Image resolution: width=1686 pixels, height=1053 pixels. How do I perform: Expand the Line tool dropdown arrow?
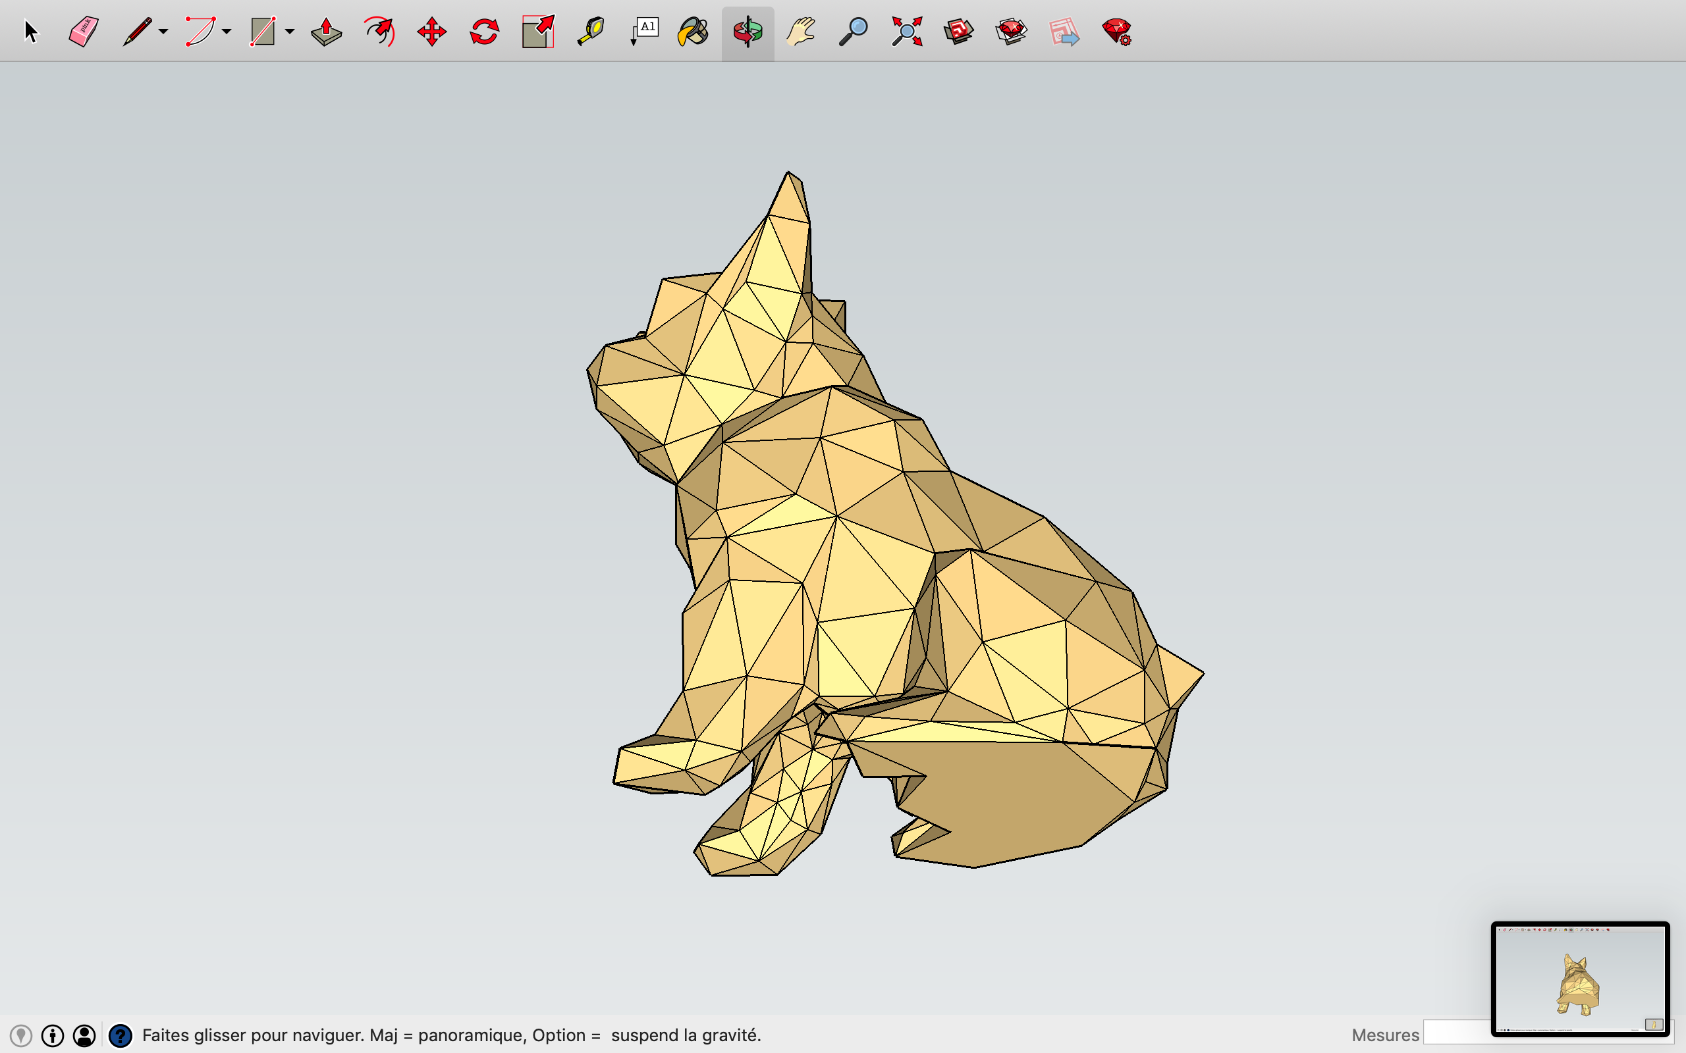(x=164, y=32)
